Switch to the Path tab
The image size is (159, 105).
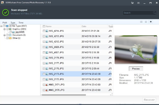coord(5,23)
